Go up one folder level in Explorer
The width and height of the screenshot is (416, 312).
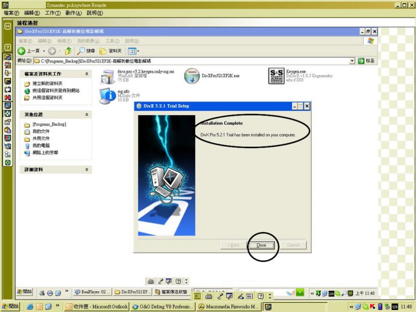tap(68, 51)
